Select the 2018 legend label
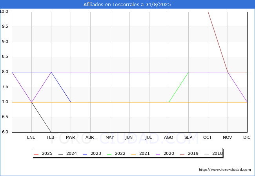The width and height of the screenshot is (255, 176). tap(217, 153)
